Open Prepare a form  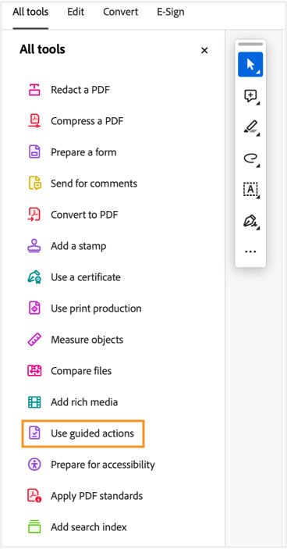[83, 152]
